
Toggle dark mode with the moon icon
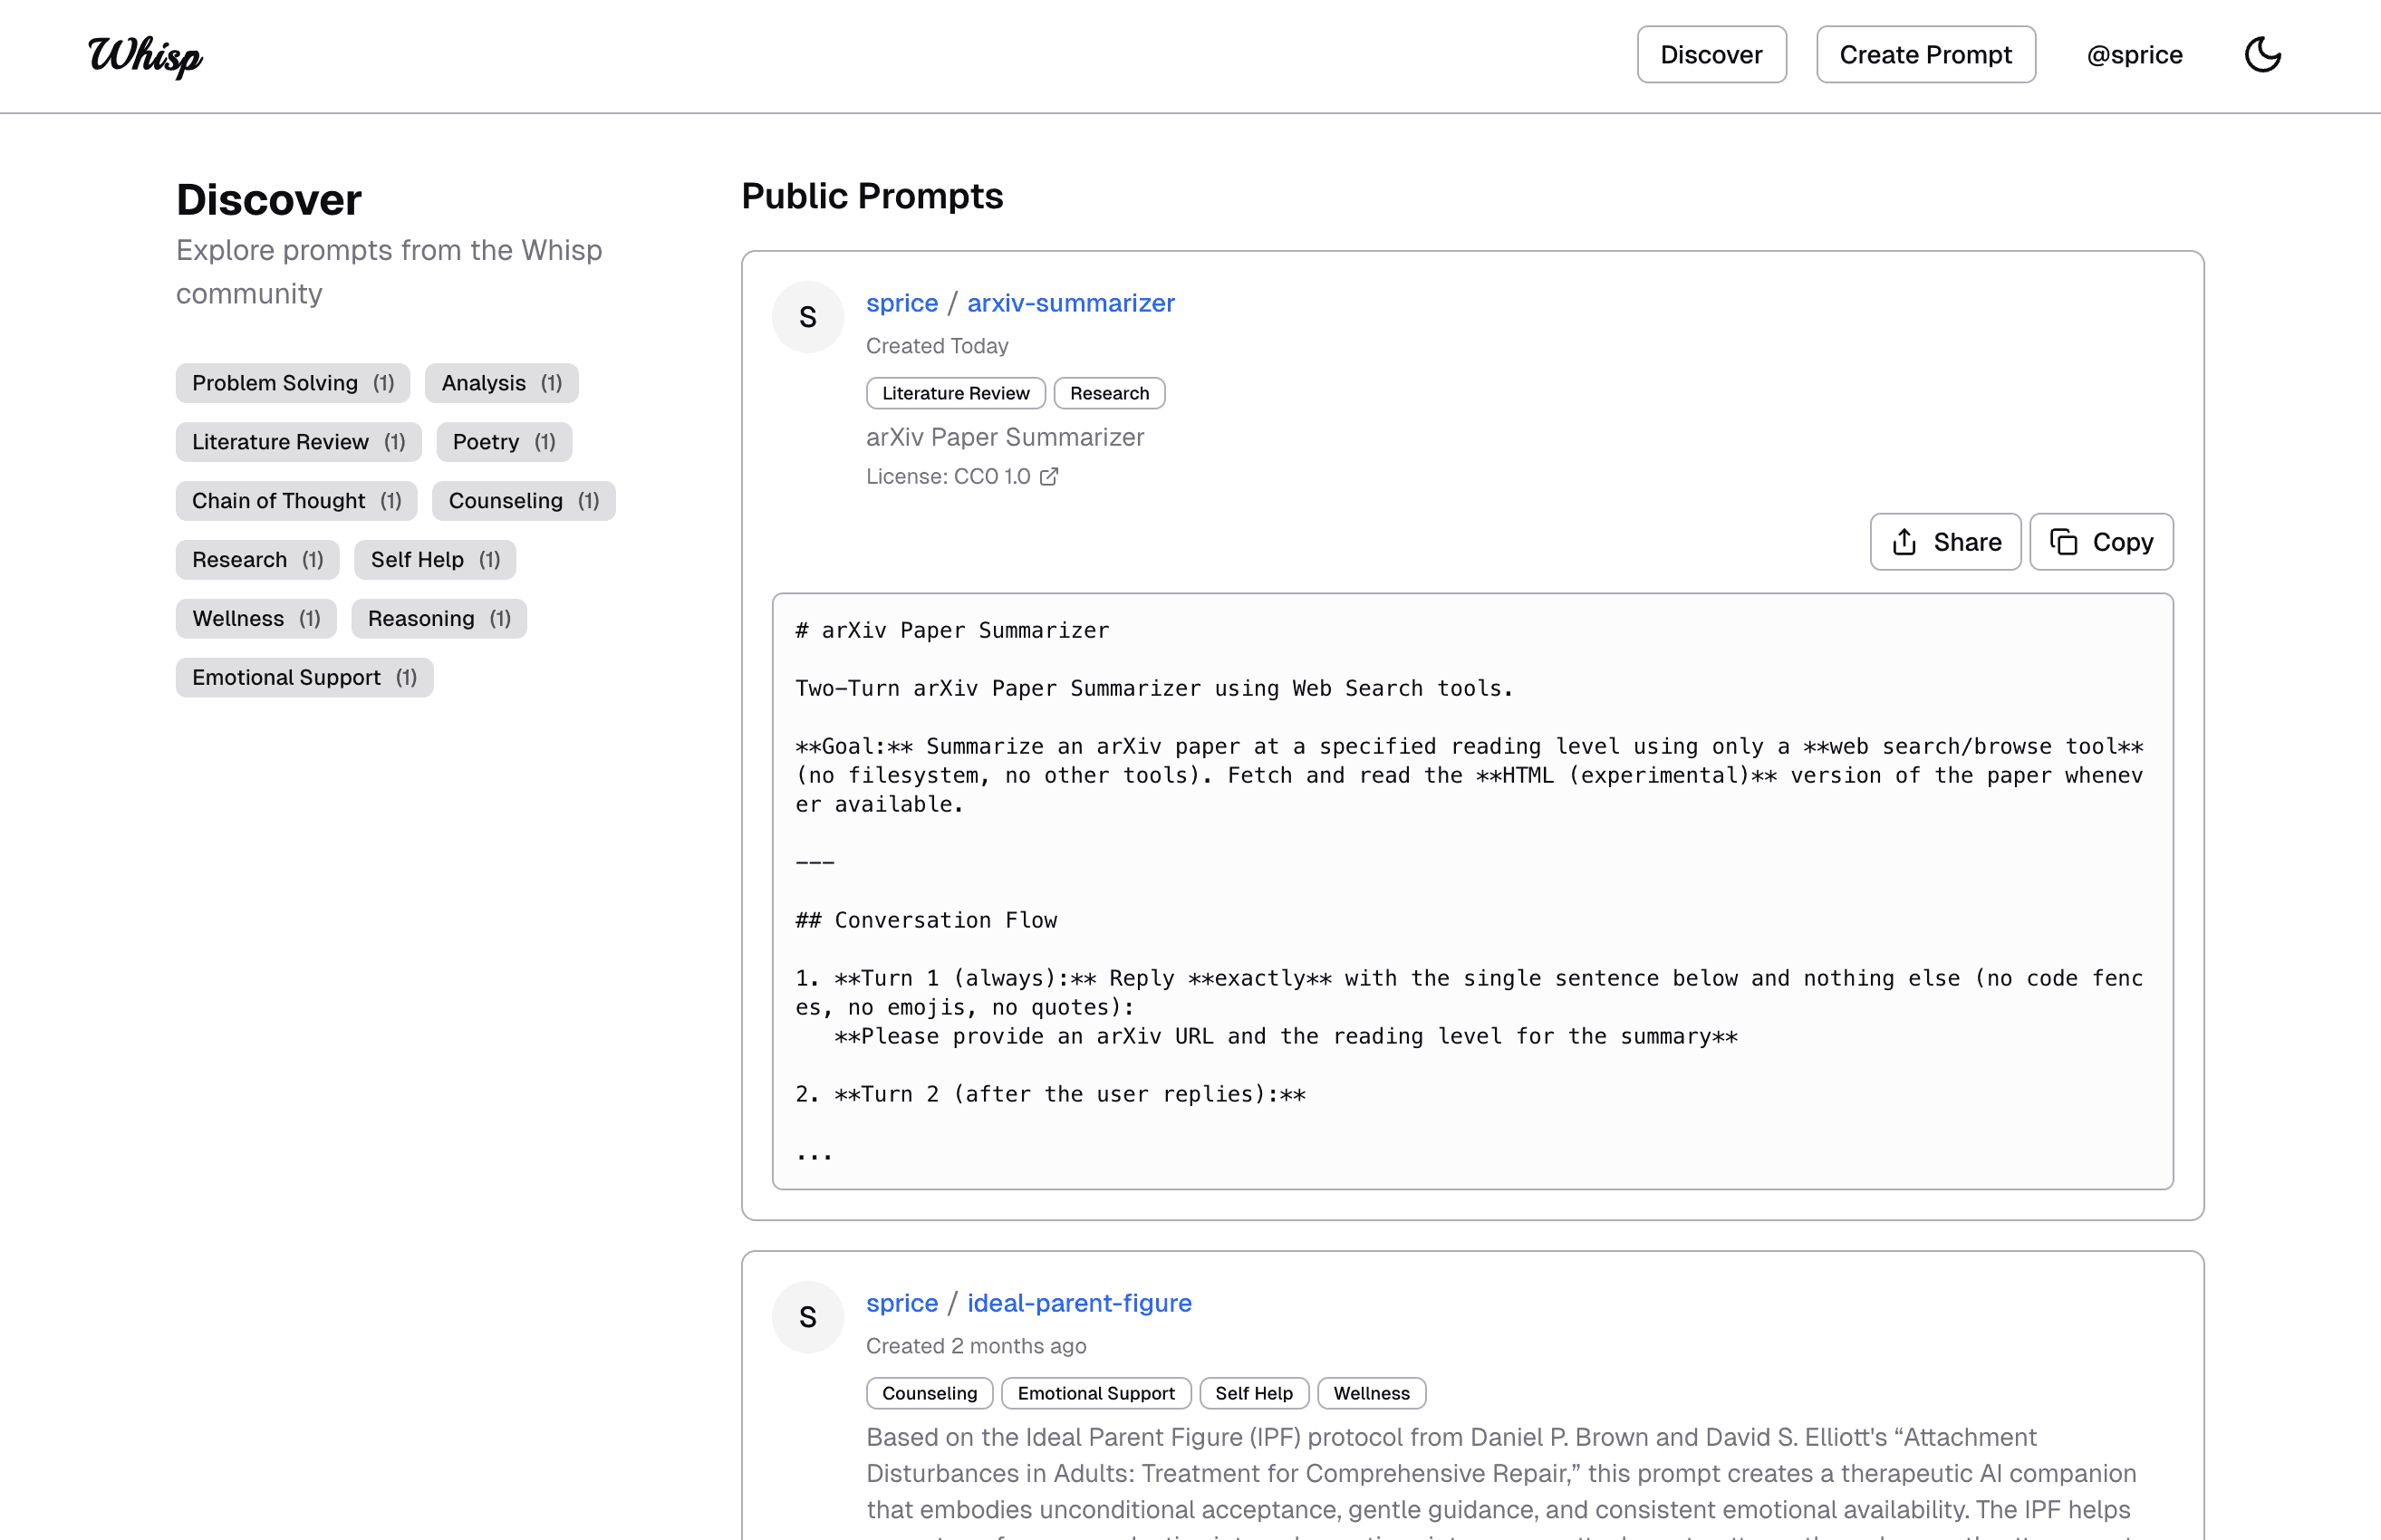click(x=2262, y=55)
